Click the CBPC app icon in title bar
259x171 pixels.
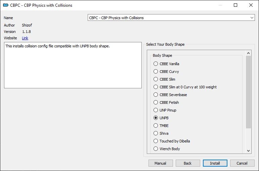[6, 5]
